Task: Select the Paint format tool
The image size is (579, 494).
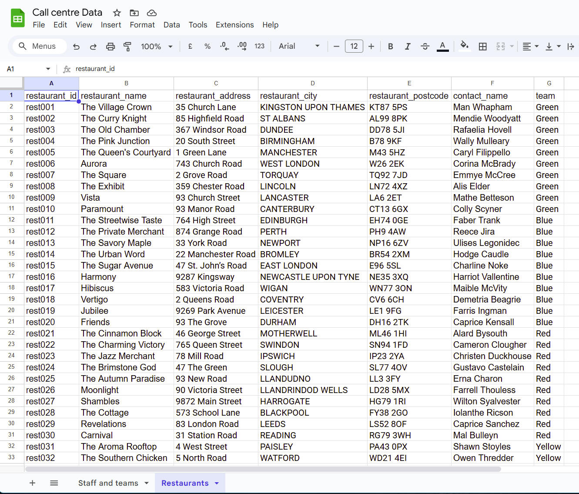Action: coord(127,46)
